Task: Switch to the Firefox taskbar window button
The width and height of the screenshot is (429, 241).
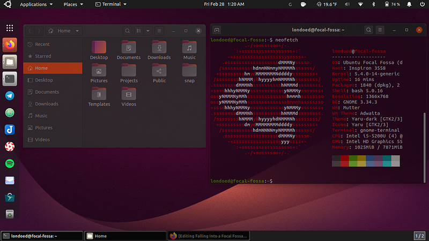Action: (209, 236)
